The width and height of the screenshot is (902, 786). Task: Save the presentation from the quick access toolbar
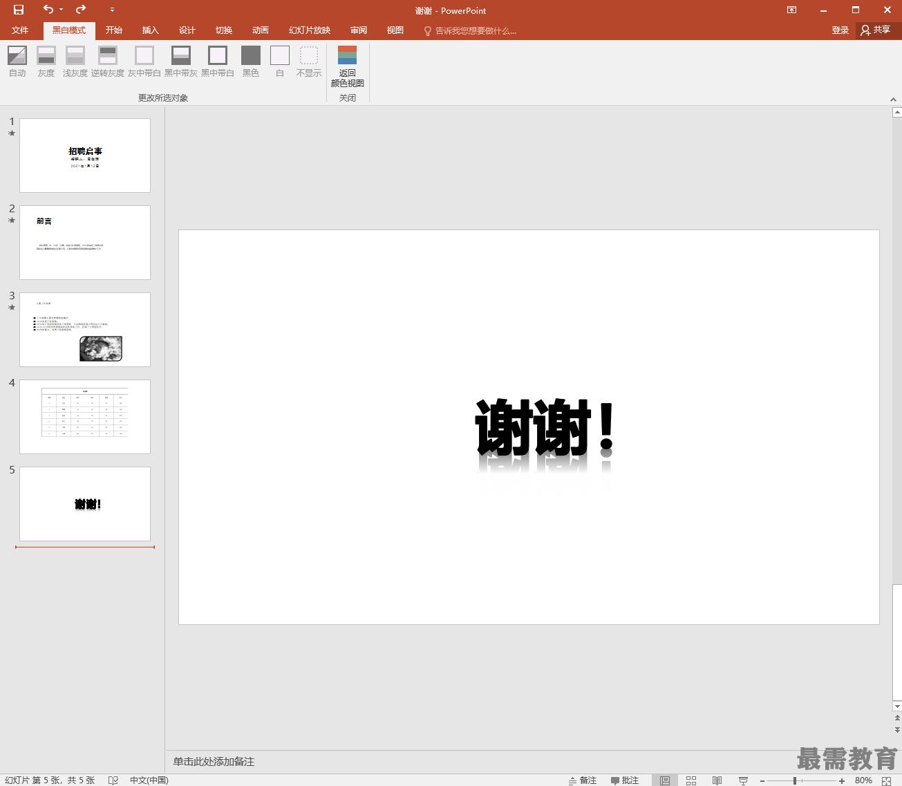point(19,10)
